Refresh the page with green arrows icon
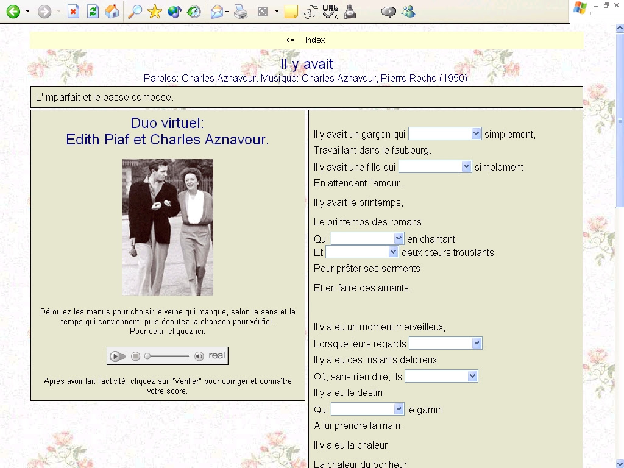The width and height of the screenshot is (624, 468). pos(93,12)
